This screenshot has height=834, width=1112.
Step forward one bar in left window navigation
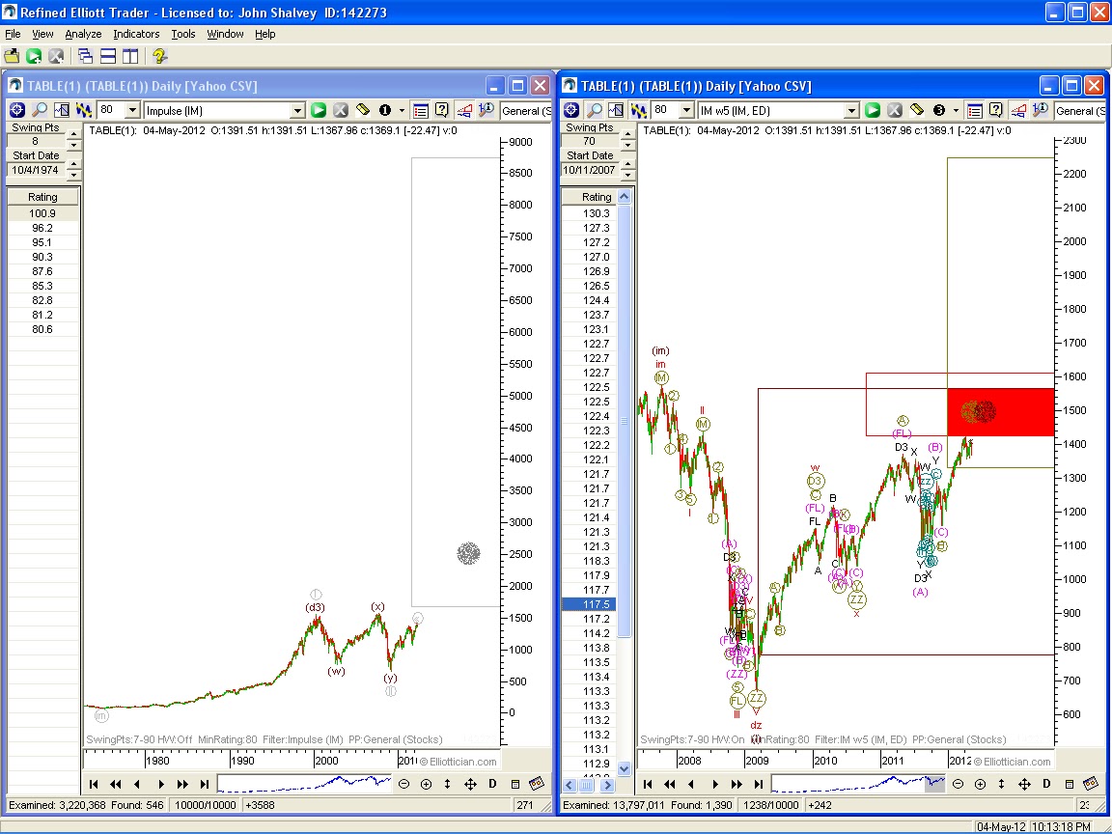coord(161,784)
